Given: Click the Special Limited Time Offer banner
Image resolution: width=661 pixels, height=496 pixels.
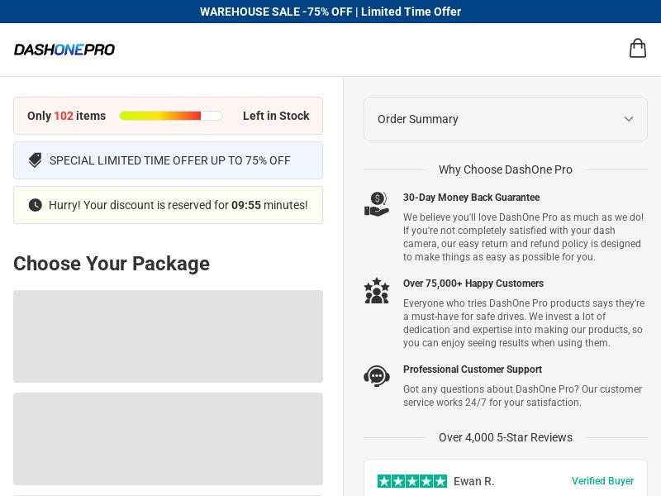Looking at the screenshot, I should [169, 160].
